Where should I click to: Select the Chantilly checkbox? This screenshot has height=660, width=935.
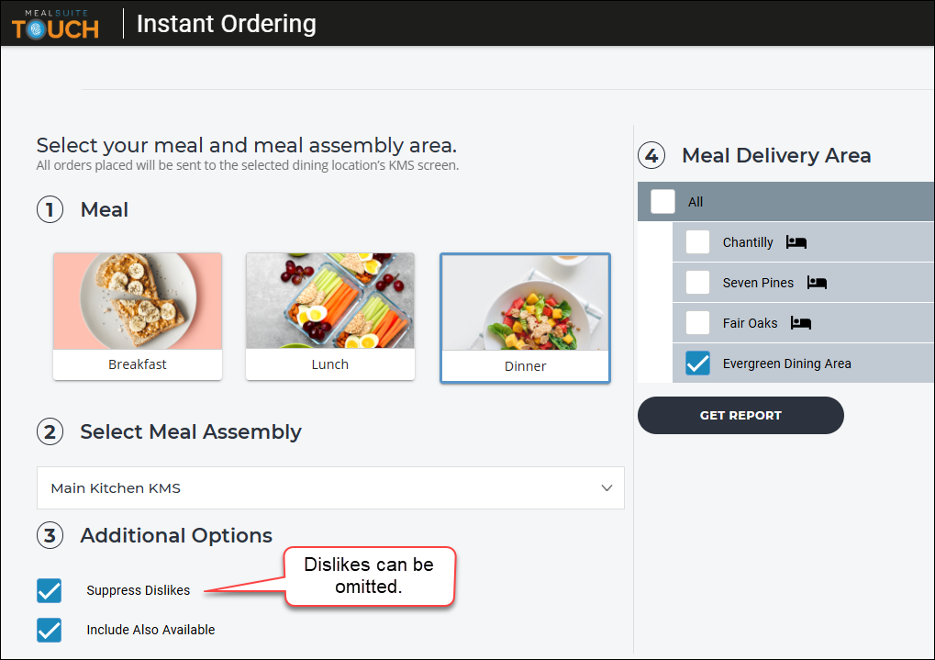[x=697, y=242]
